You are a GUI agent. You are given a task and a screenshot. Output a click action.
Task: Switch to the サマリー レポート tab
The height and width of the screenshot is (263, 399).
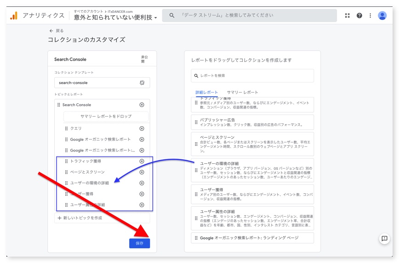[242, 92]
